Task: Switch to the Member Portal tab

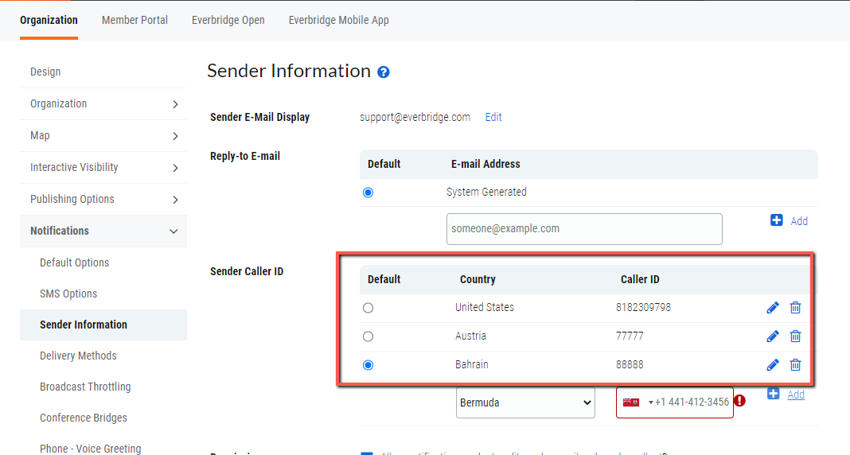Action: (135, 20)
